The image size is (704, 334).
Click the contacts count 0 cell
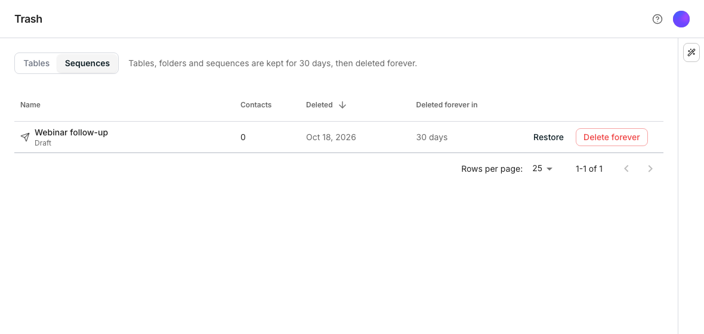(243, 137)
